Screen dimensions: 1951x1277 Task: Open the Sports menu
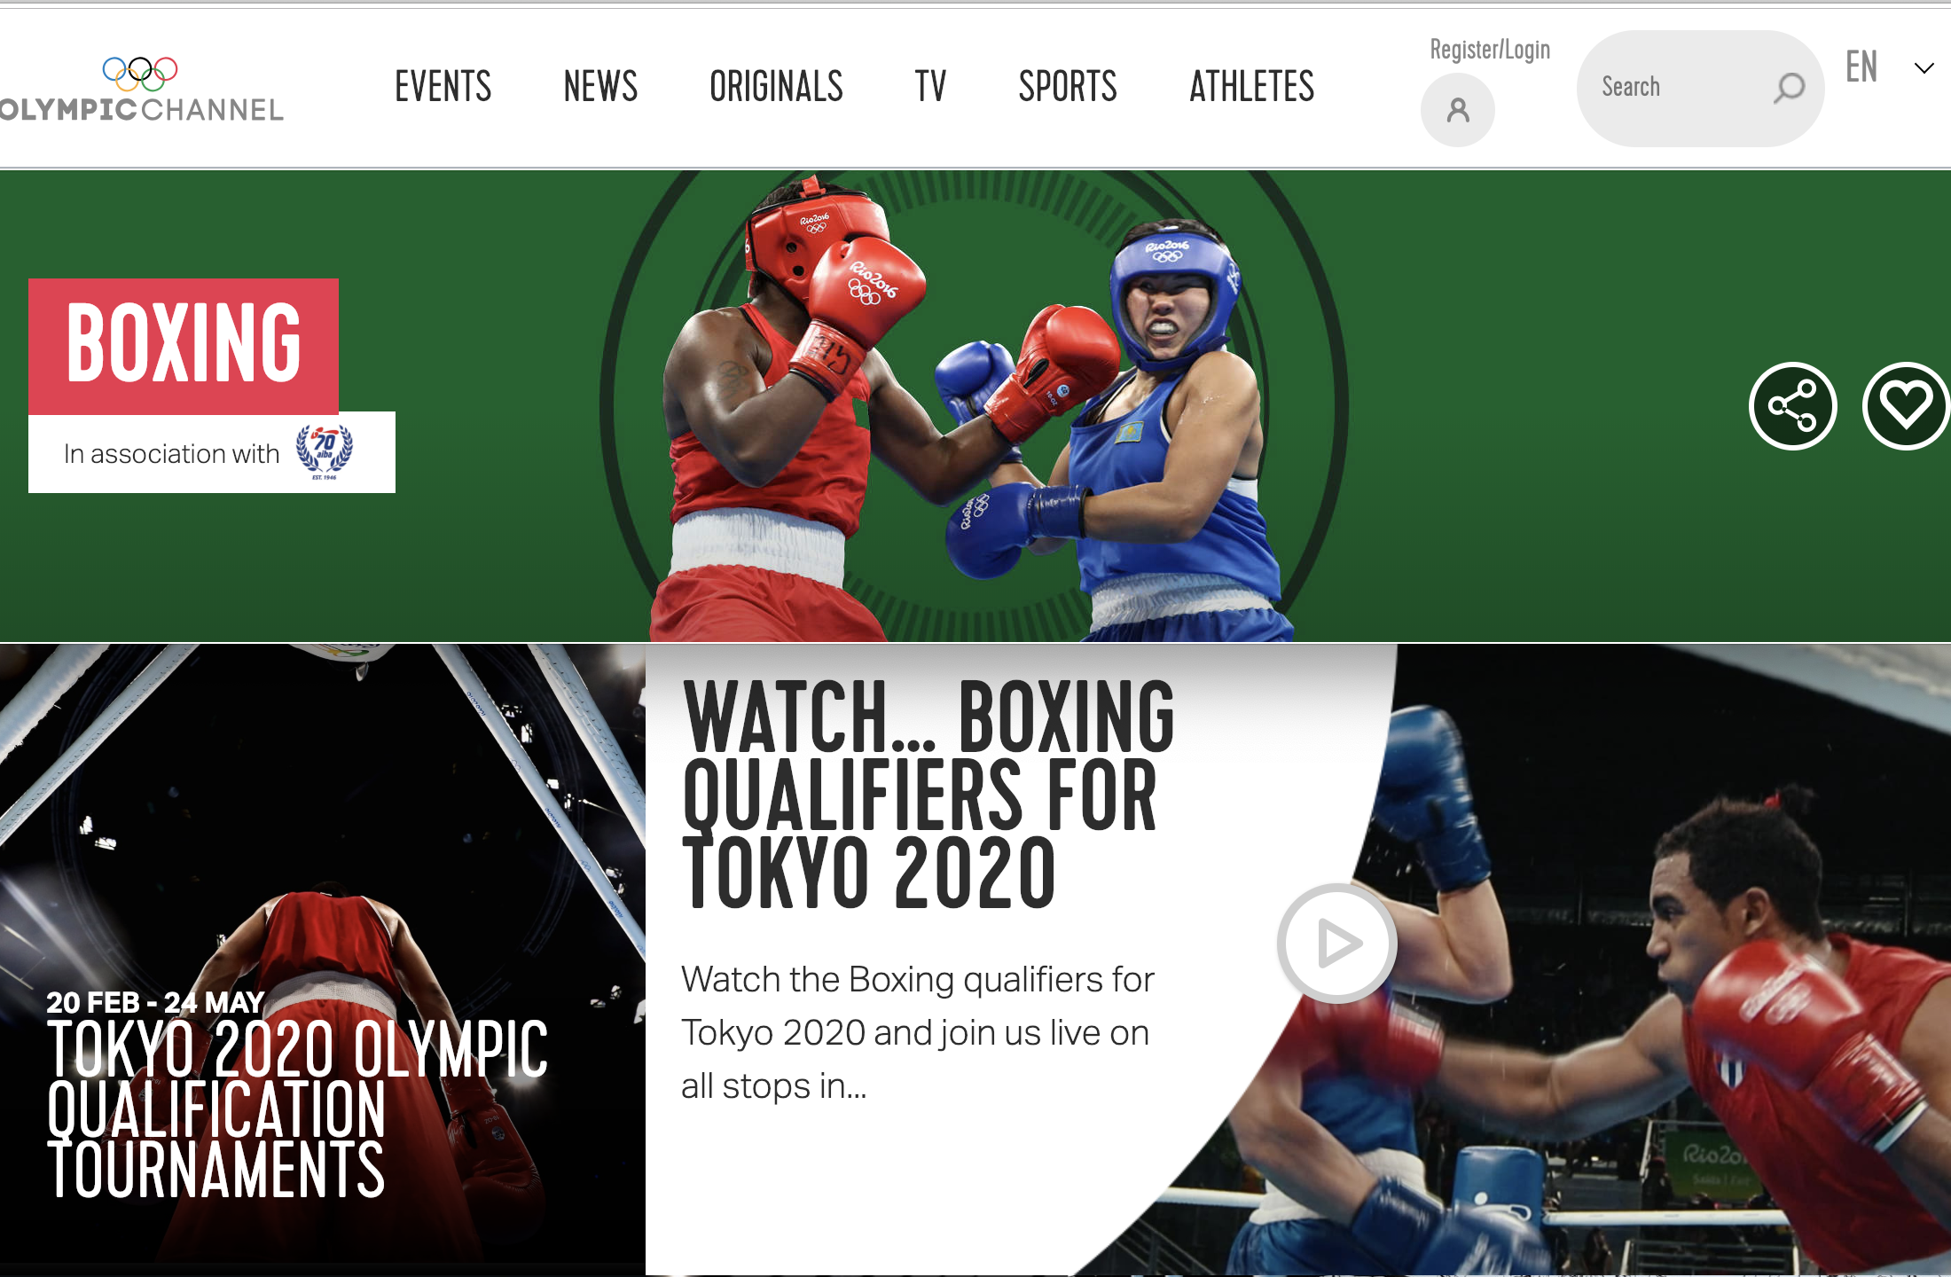[1068, 87]
